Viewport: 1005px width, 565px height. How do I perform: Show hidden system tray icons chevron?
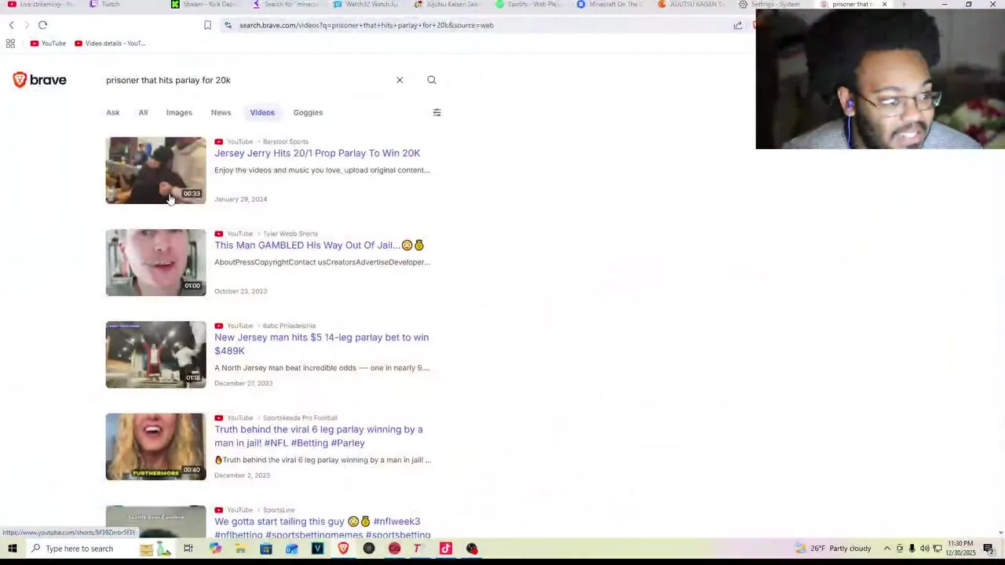click(887, 549)
